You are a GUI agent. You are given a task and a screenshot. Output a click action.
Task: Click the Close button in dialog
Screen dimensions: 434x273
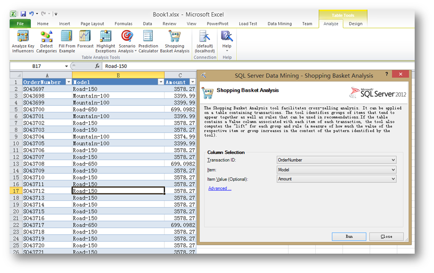tap(387, 237)
